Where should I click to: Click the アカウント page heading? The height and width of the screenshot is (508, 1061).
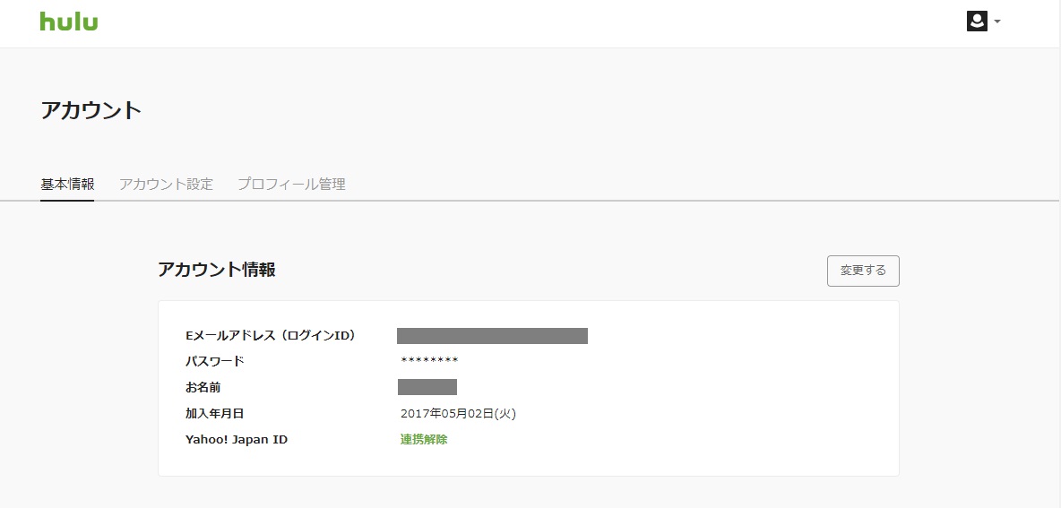point(91,110)
